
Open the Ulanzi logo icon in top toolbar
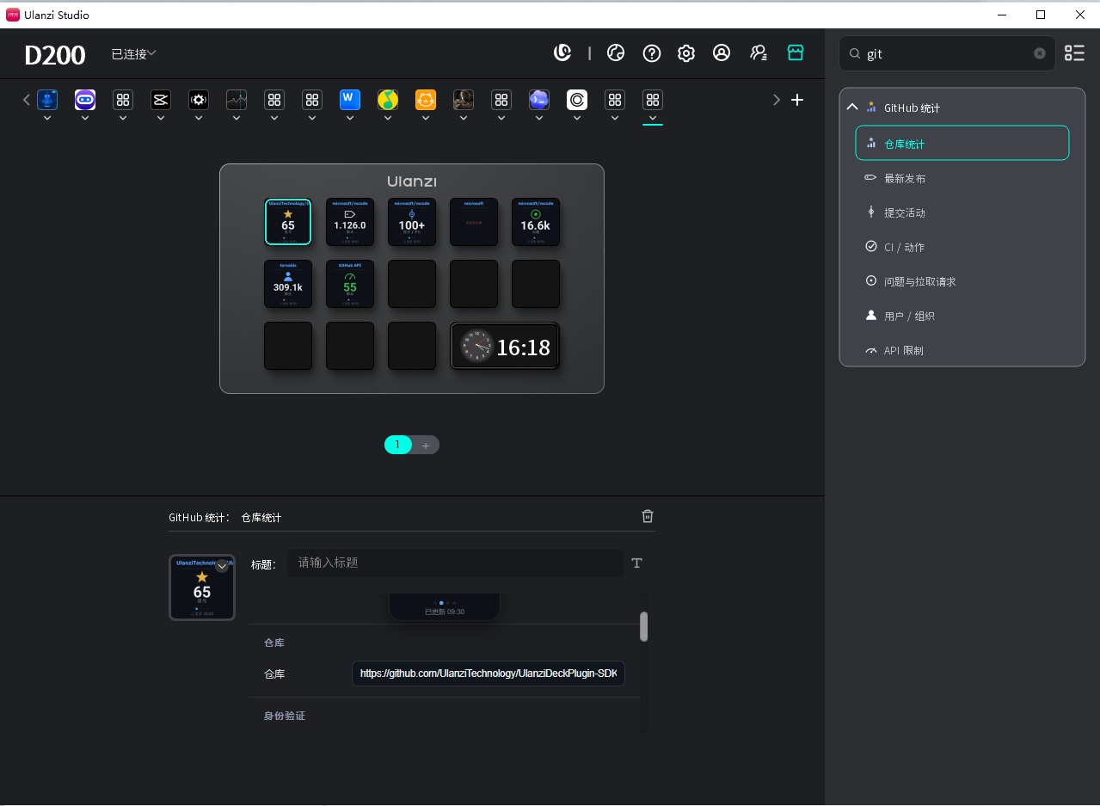click(562, 53)
